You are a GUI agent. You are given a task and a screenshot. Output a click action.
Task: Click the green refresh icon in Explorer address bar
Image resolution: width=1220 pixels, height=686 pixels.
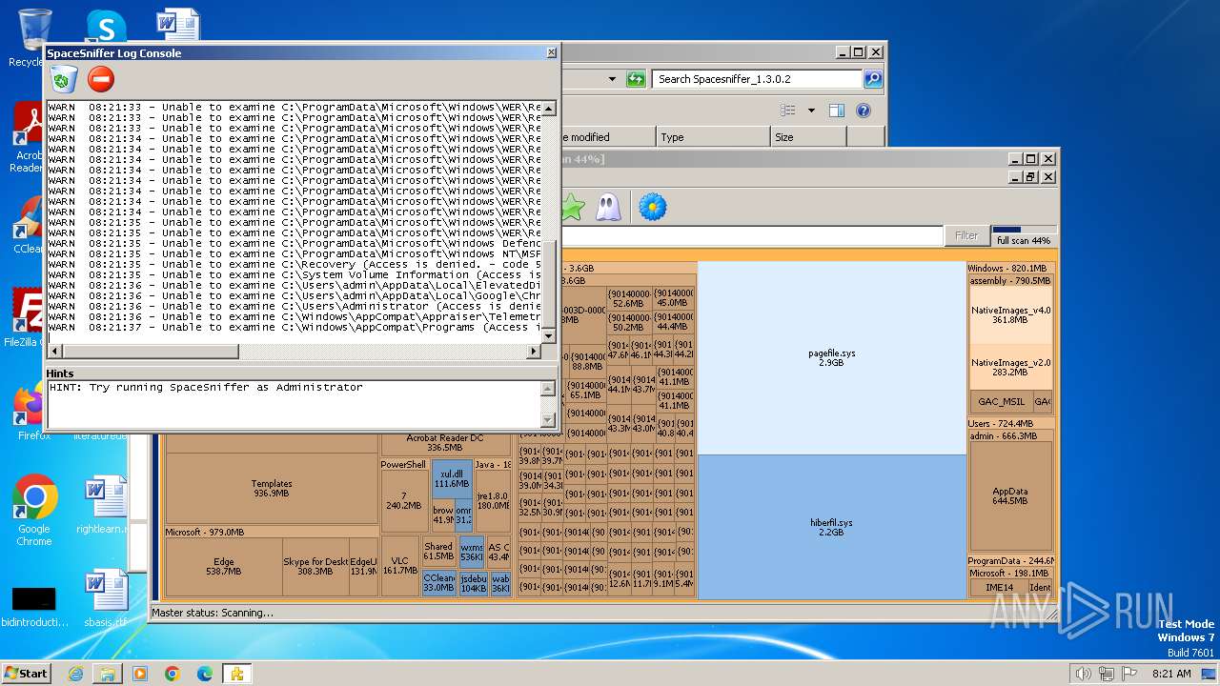tap(636, 79)
